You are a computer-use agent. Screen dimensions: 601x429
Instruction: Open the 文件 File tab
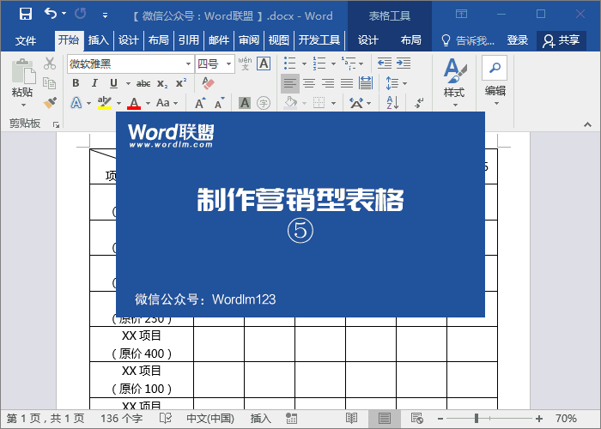[x=26, y=40]
